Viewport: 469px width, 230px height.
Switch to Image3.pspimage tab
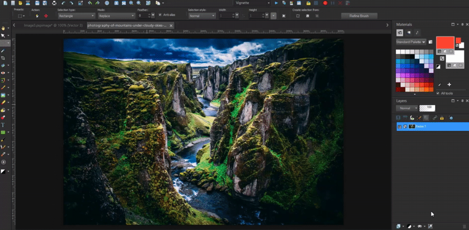point(53,26)
